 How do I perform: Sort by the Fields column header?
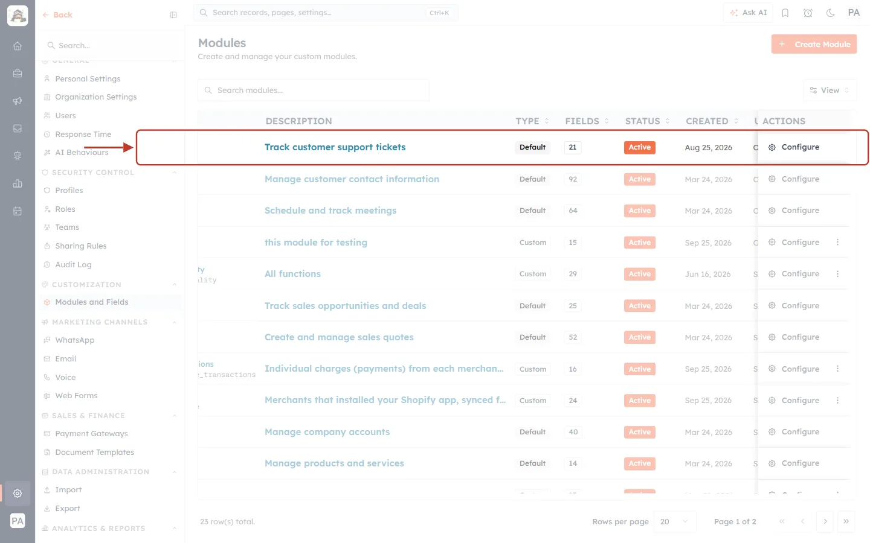tap(587, 121)
